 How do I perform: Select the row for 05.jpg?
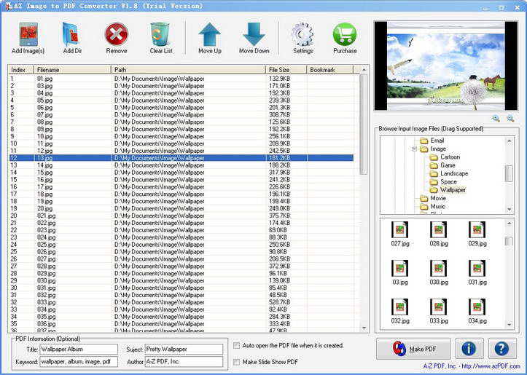(x=181, y=100)
